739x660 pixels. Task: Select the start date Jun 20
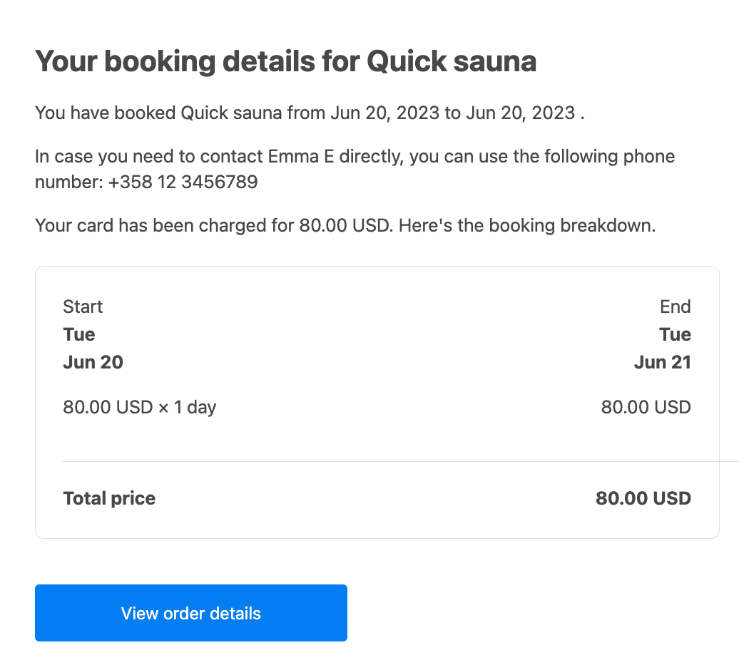click(x=93, y=362)
